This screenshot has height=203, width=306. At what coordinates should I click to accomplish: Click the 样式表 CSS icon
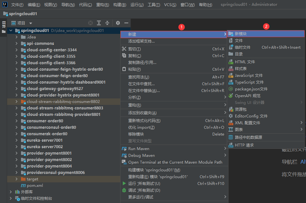point(231,69)
